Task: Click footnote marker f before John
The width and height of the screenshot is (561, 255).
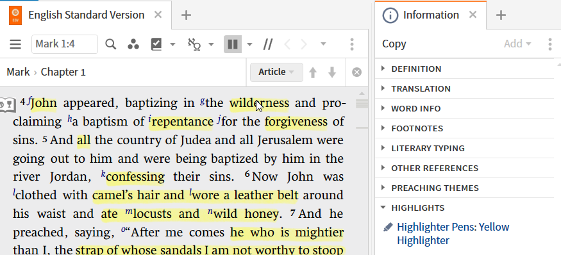Action: pyautogui.click(x=29, y=100)
